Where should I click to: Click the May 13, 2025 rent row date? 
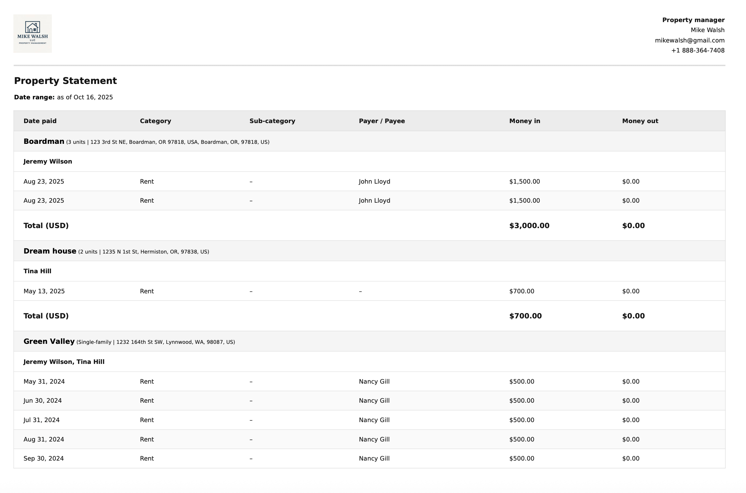(44, 291)
